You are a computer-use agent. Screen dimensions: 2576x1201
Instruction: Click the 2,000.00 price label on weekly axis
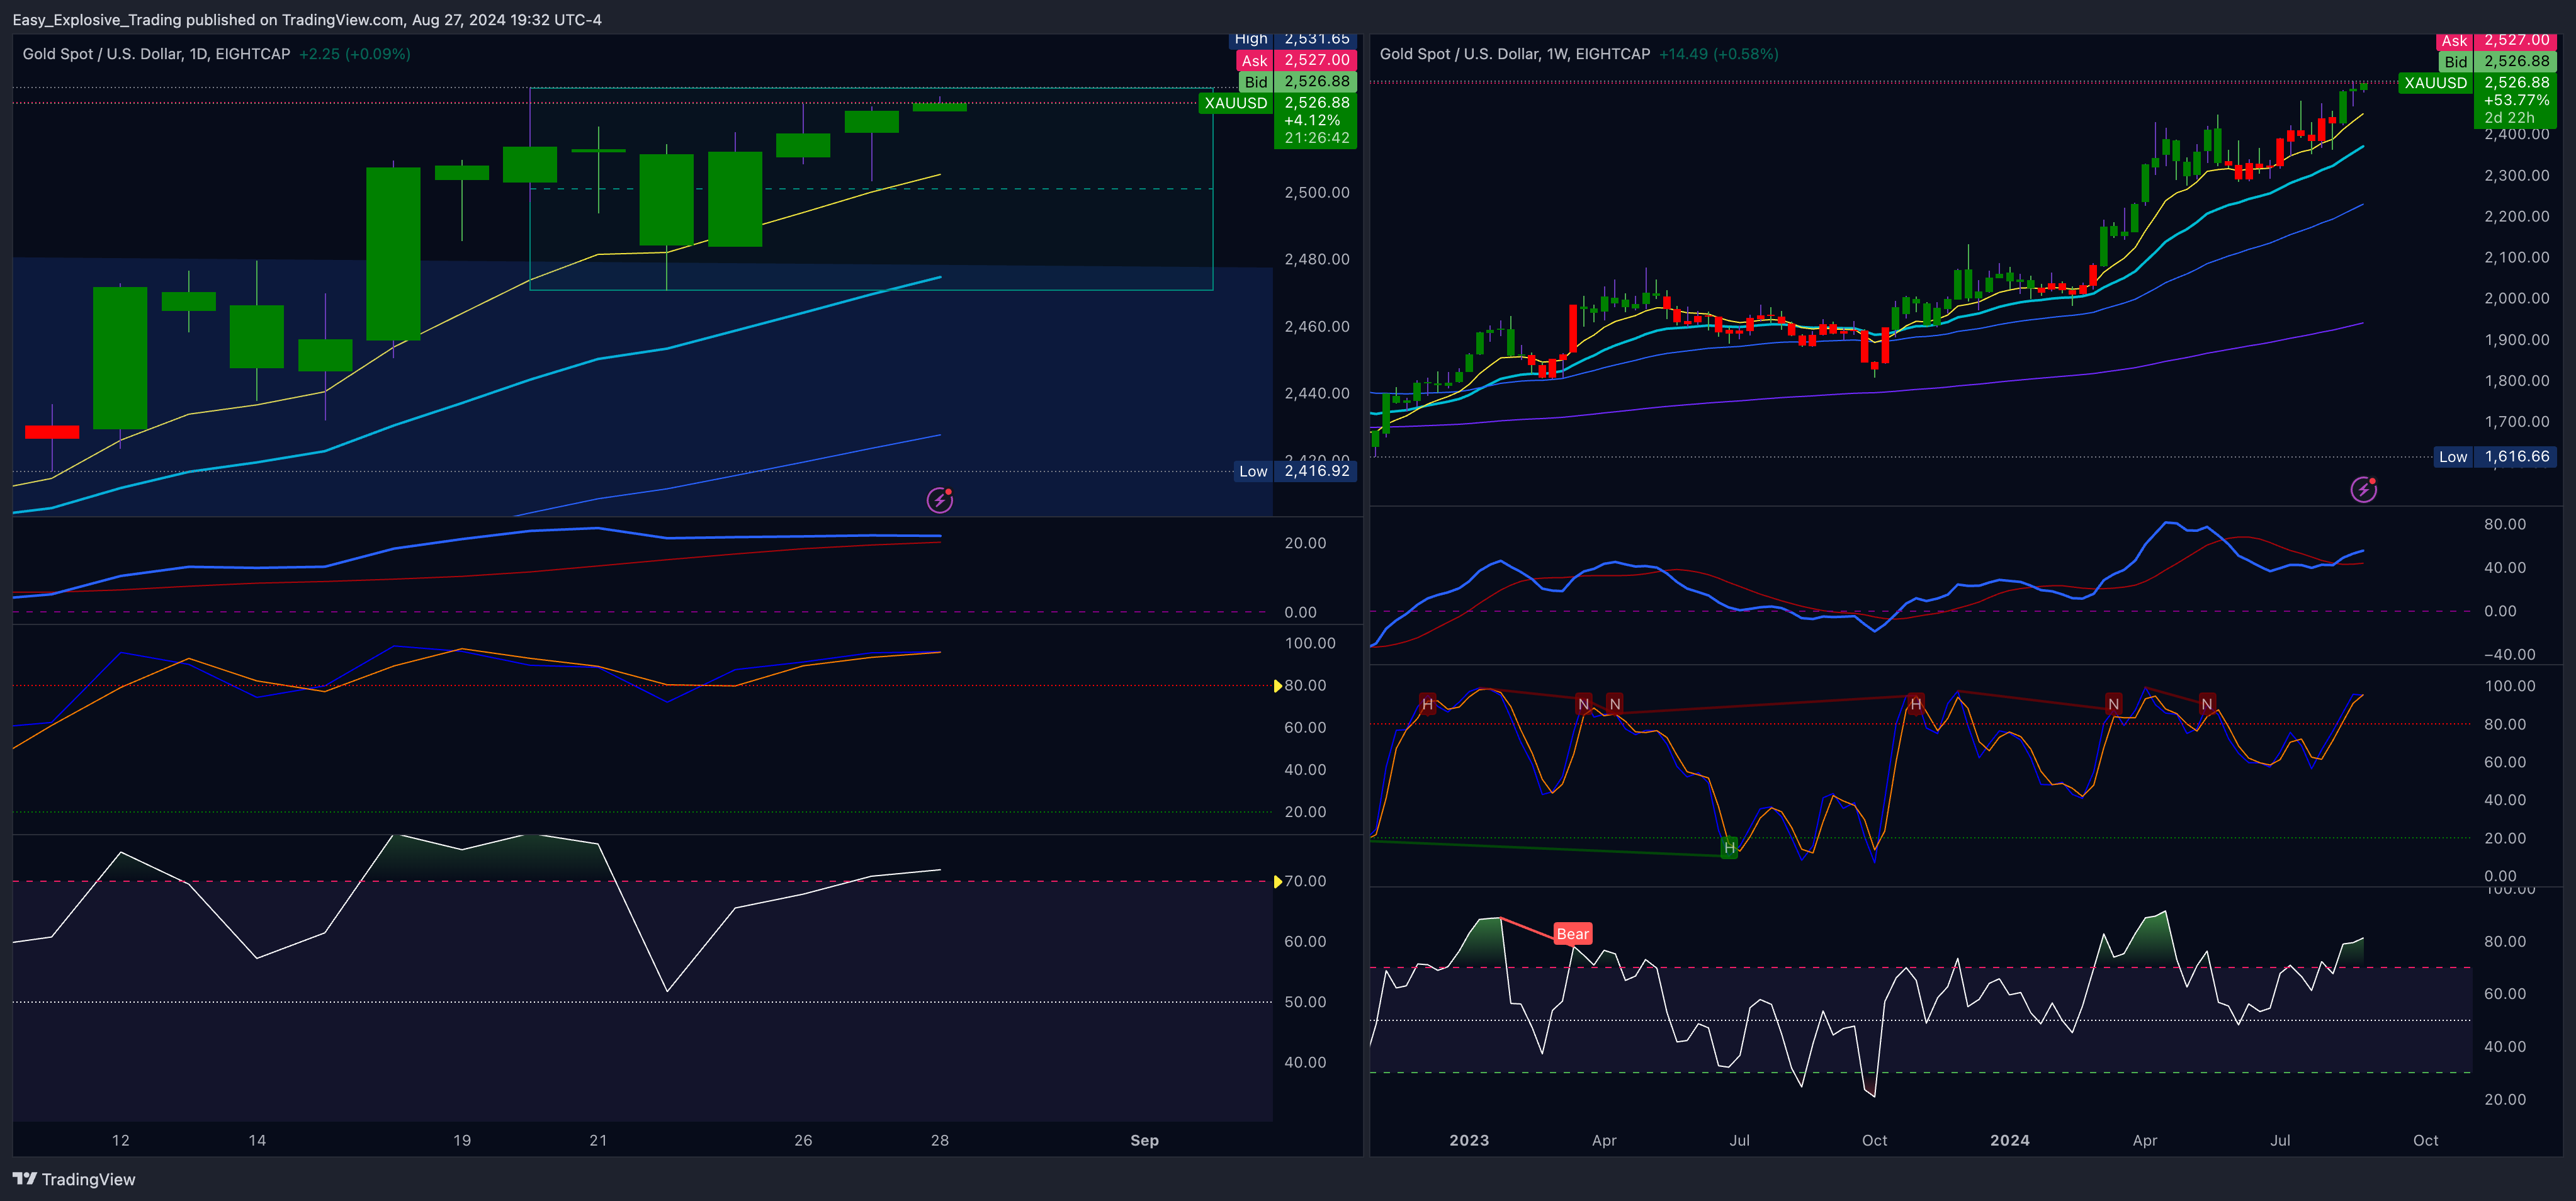click(x=2516, y=298)
